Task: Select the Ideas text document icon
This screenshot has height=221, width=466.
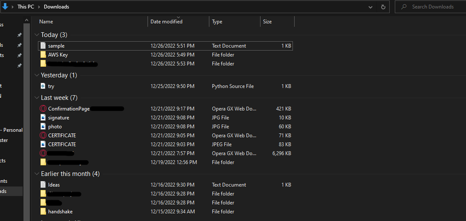Action: 43,185
